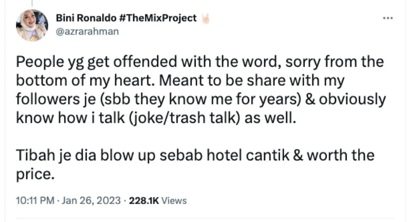Open the three-dot more options menu
This screenshot has height=222, width=411.
[x=387, y=18]
